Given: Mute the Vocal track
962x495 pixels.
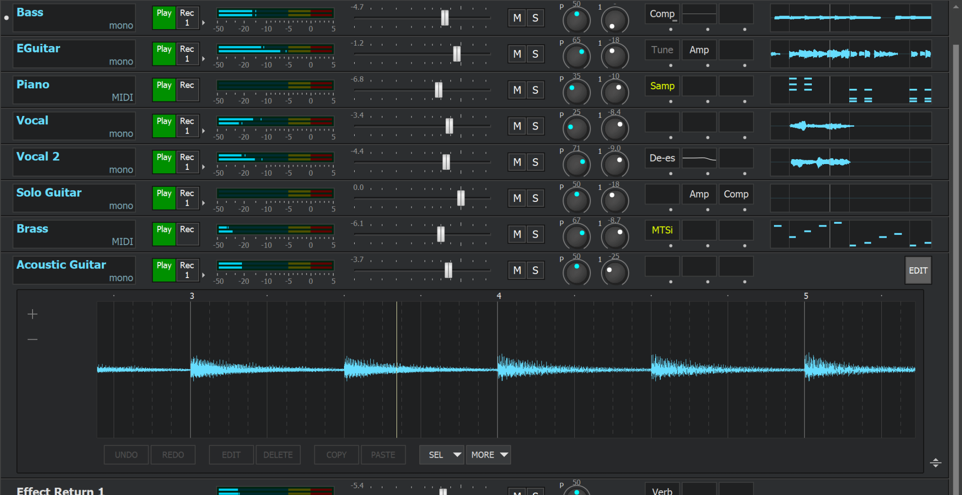Looking at the screenshot, I should (517, 126).
